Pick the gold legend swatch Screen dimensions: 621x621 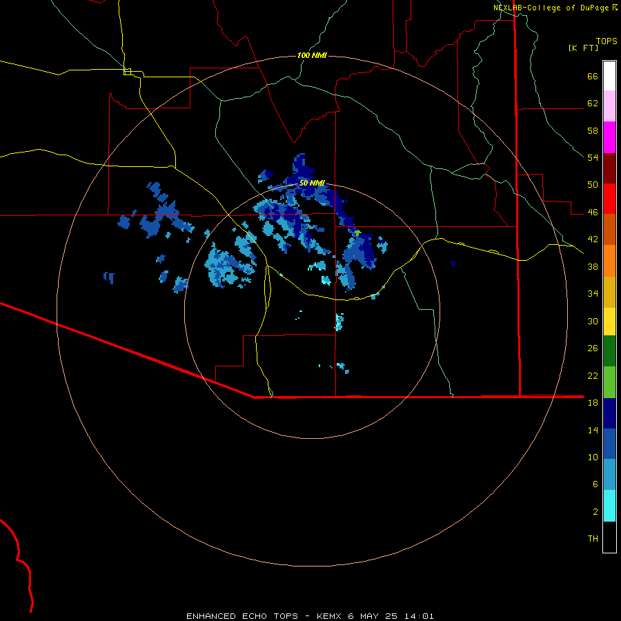[609, 293]
